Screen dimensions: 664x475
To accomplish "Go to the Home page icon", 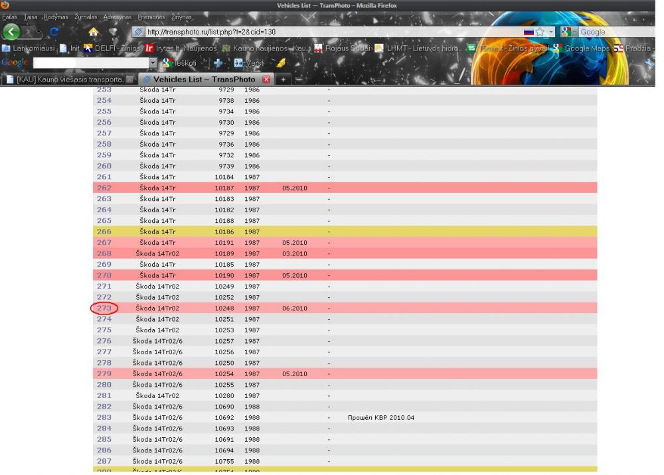I will (94, 32).
